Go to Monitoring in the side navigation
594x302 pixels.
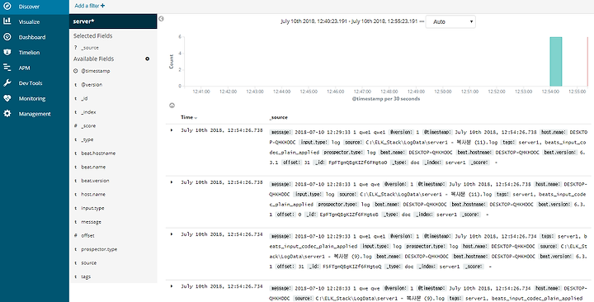[32, 98]
